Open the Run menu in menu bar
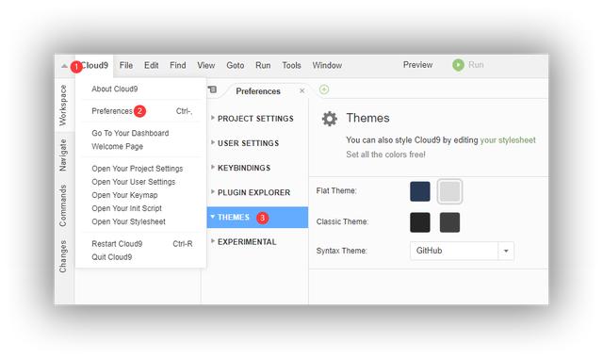The width and height of the screenshot is (603, 359). coord(263,65)
